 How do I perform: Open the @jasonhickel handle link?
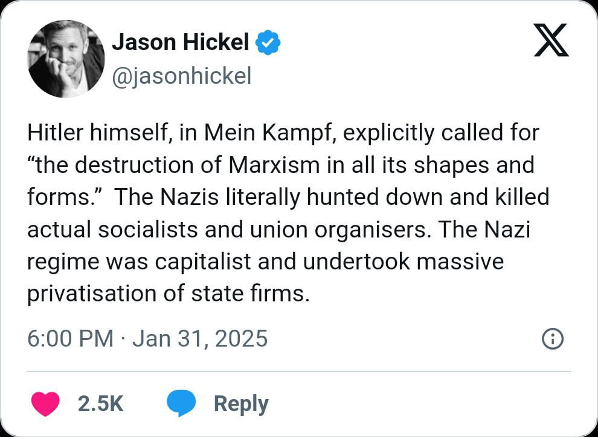[x=181, y=76]
